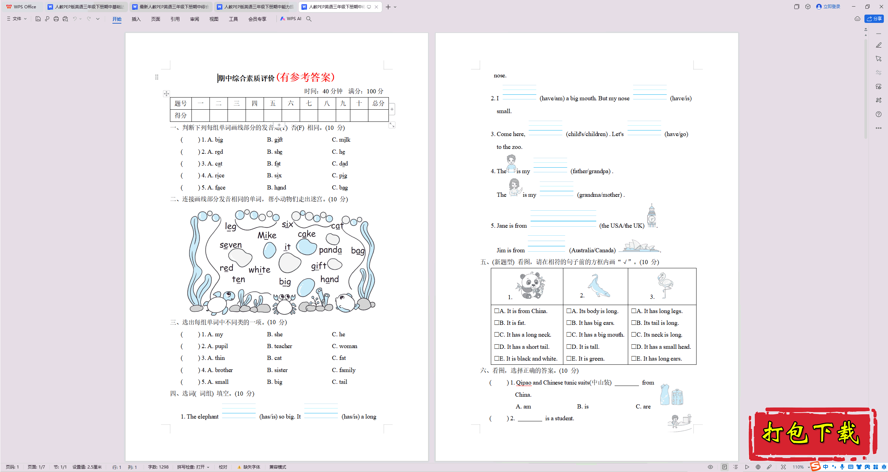
Task: Close the active document tab
Action: (x=376, y=7)
